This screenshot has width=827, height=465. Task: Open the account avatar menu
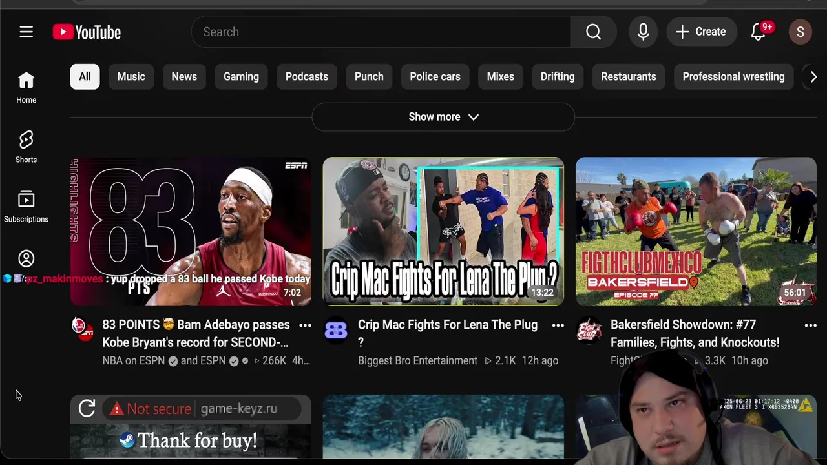pyautogui.click(x=800, y=32)
